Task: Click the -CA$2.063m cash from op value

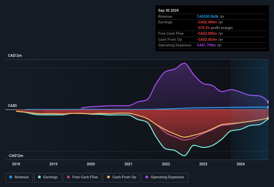Action: pos(207,39)
